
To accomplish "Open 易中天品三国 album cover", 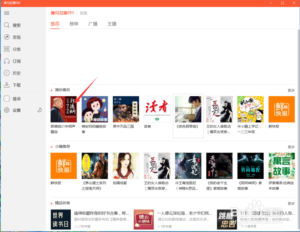I will pos(126,109).
